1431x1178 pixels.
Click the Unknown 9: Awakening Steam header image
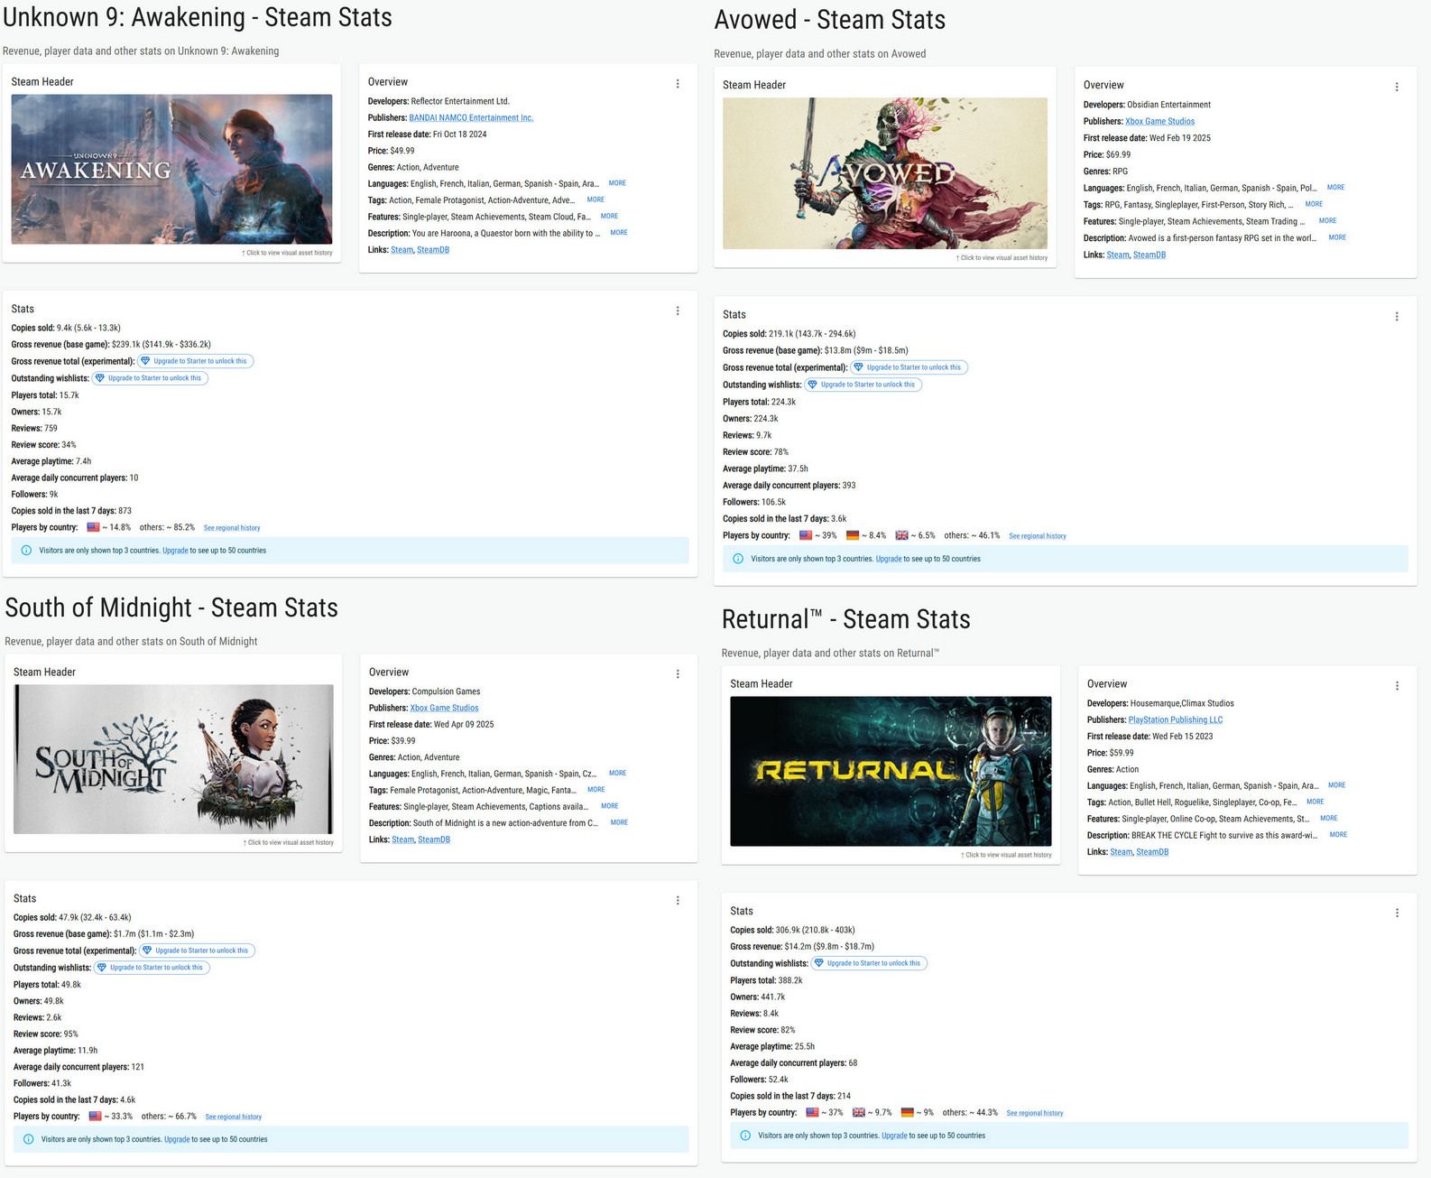click(171, 169)
